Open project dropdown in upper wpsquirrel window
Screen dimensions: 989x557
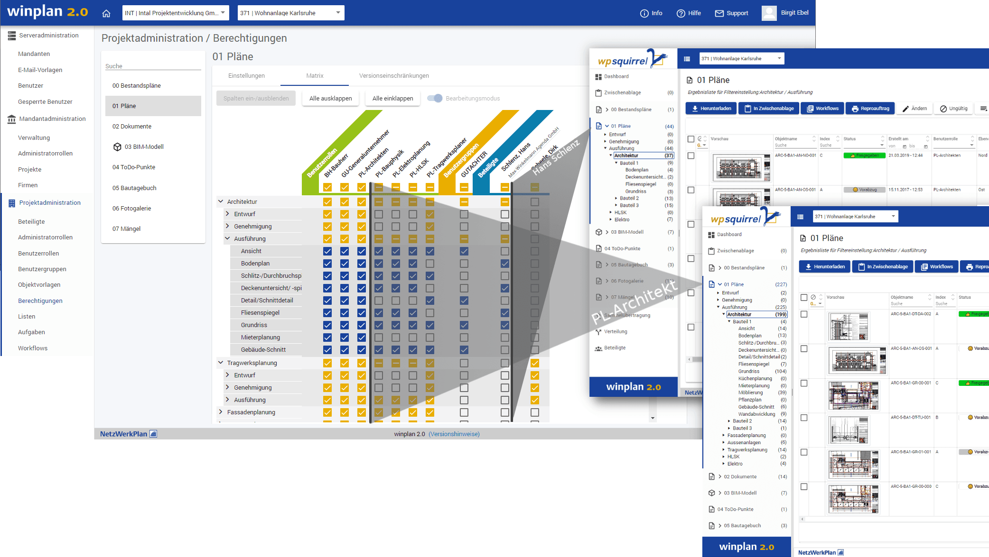tap(742, 59)
